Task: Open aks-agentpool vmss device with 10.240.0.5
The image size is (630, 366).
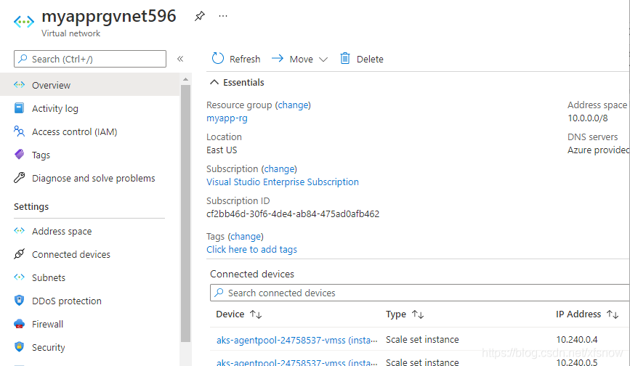Action: [297, 362]
